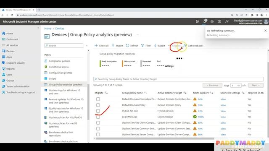Open Update policies for iOS/iPadOS
The height and width of the screenshot is (151, 269).
[65, 117]
